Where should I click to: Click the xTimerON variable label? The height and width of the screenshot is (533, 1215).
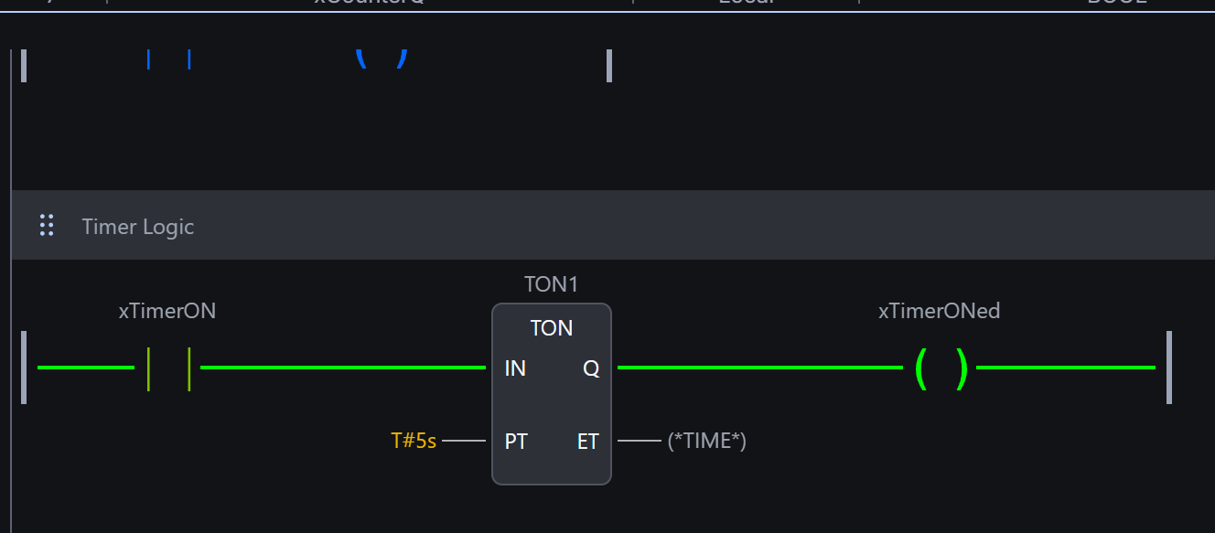pyautogui.click(x=167, y=311)
